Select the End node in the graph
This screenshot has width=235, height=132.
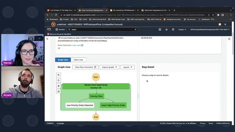click(x=96, y=117)
